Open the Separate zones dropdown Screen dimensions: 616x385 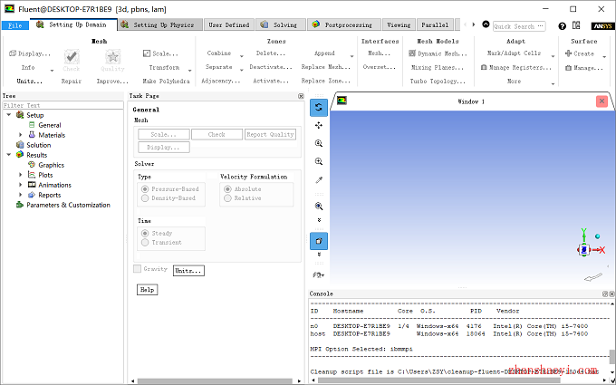click(242, 71)
